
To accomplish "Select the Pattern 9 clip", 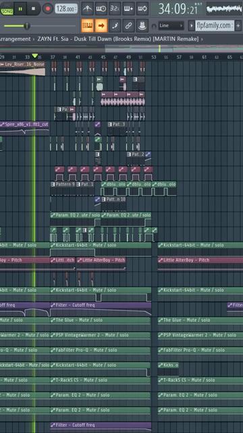I will [63, 188].
